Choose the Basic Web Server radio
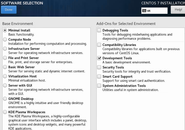The width and height of the screenshot is (185, 130). [x=5, y=67]
